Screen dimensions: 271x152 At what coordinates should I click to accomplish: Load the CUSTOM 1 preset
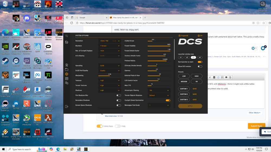184,89
